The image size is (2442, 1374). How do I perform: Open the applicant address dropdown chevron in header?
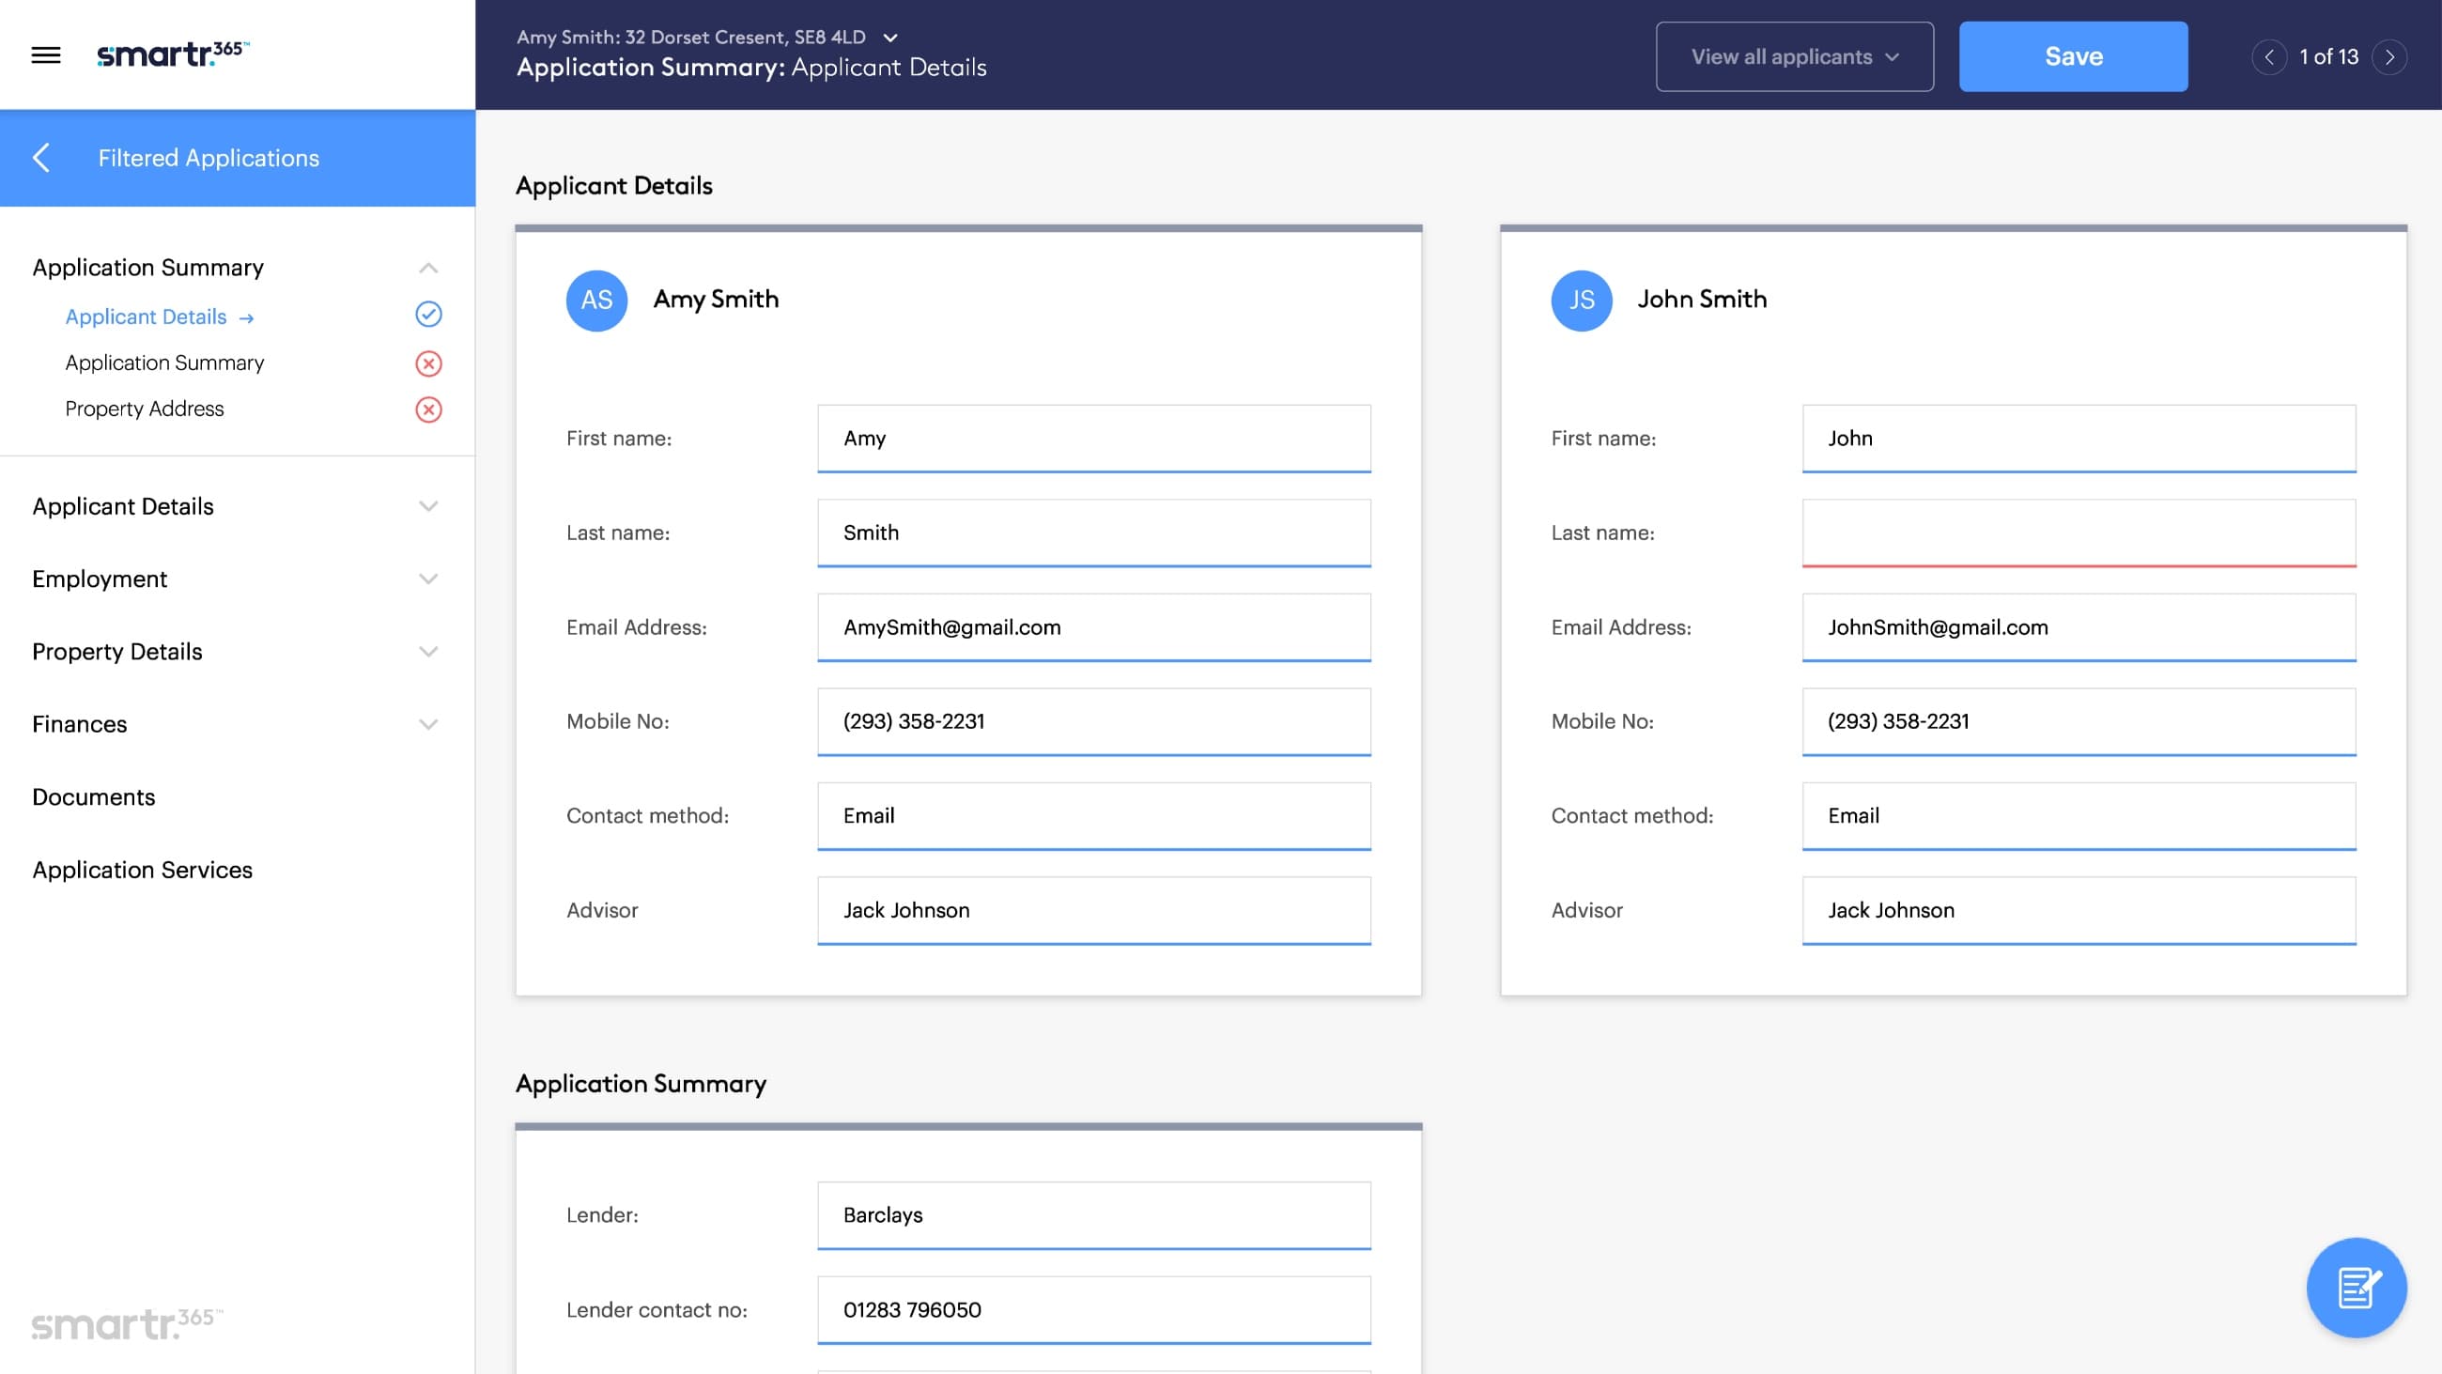889,38
